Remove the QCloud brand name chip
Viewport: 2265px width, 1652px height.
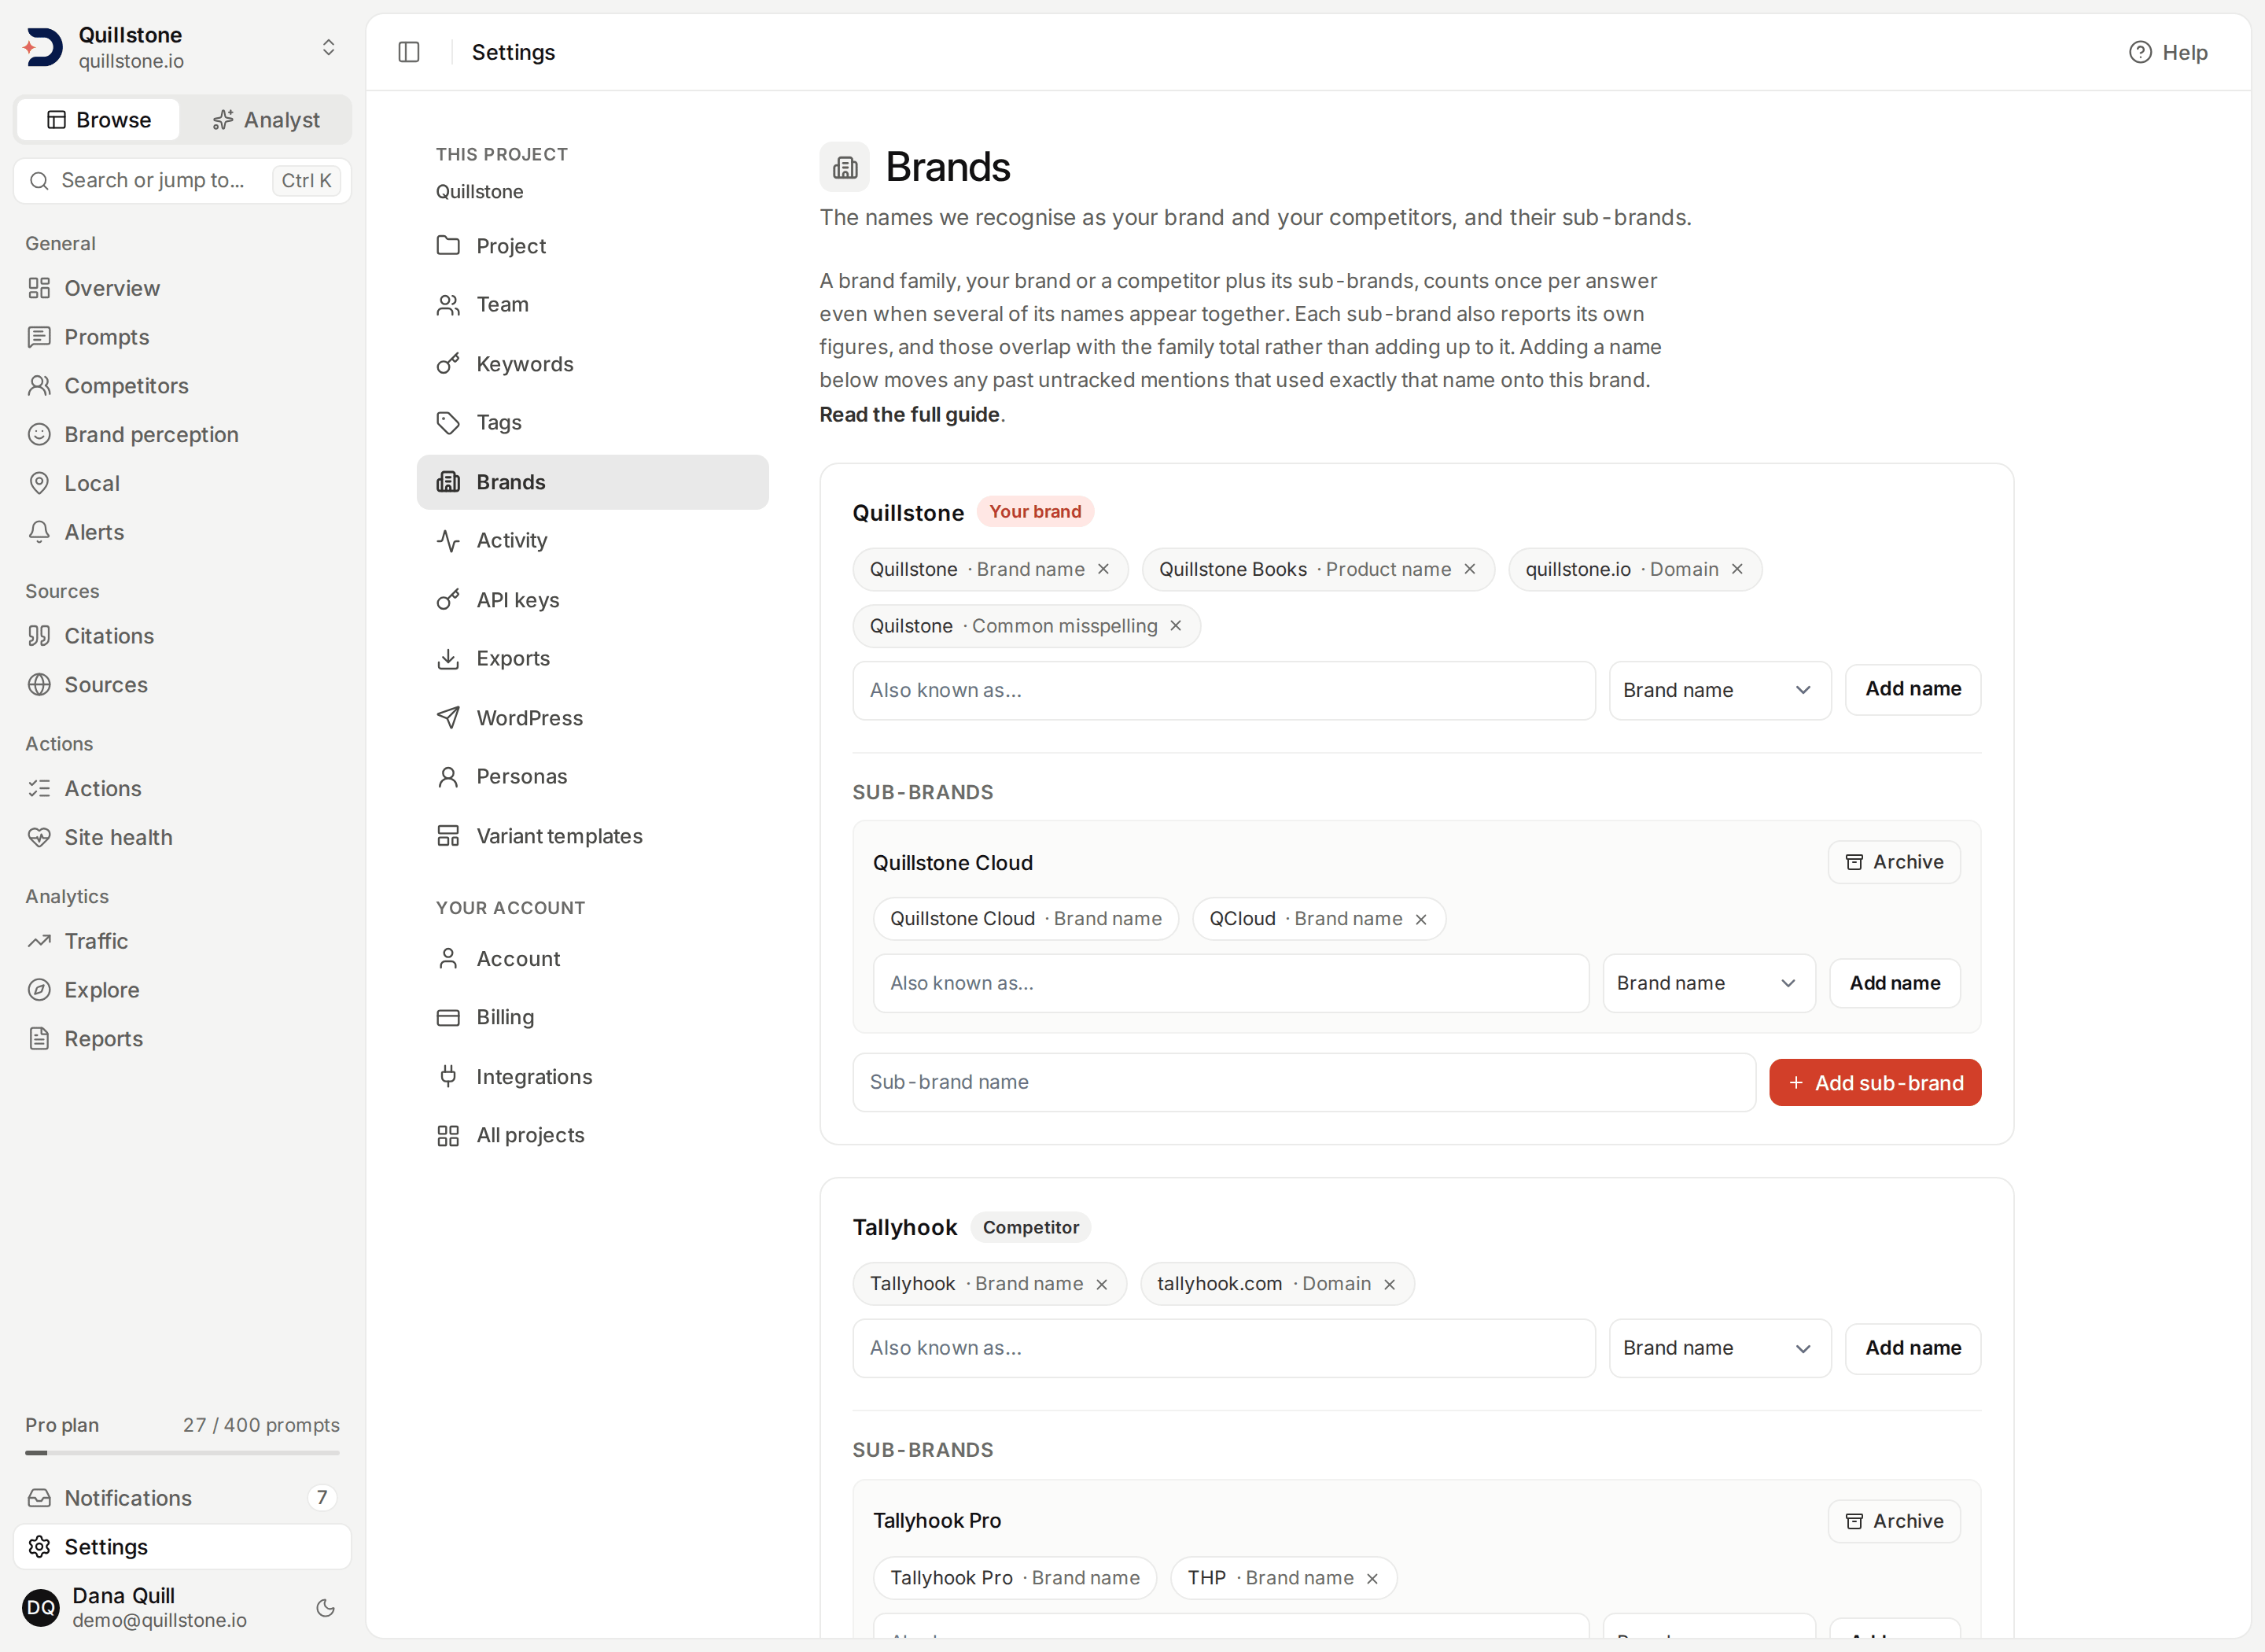(1420, 919)
